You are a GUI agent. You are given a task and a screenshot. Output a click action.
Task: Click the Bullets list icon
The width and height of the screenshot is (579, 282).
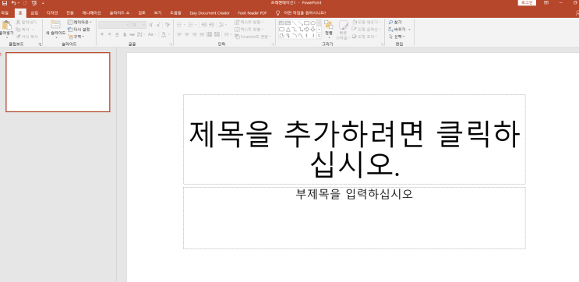click(178, 25)
